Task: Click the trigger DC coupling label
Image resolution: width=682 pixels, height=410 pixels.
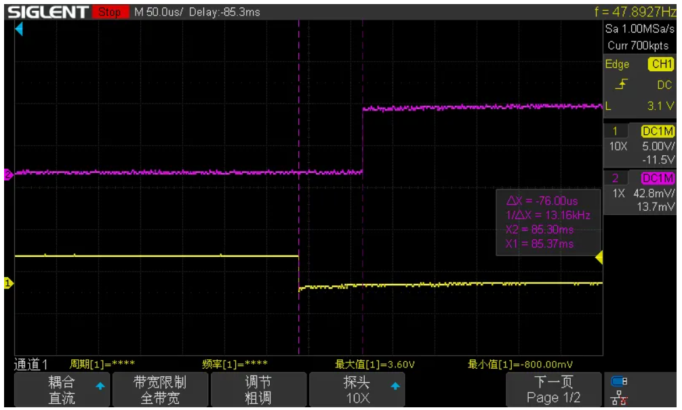Action: coord(664,85)
